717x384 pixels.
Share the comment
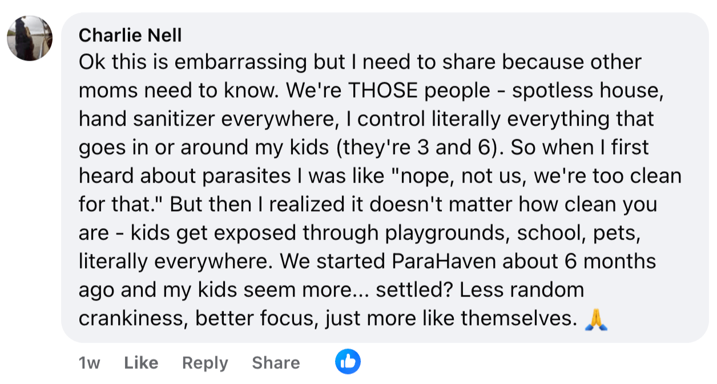pos(276,362)
